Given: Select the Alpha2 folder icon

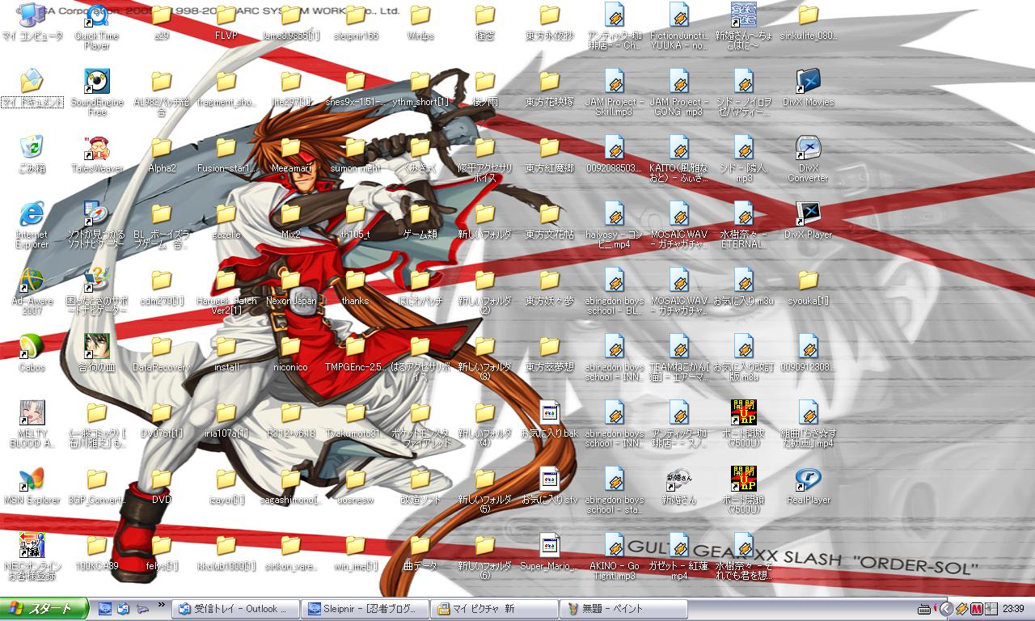Looking at the screenshot, I should pos(162,156).
